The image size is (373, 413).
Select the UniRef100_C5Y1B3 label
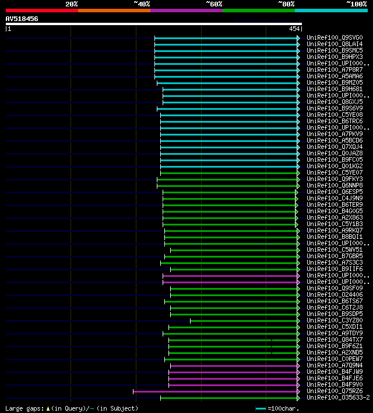coord(335,224)
